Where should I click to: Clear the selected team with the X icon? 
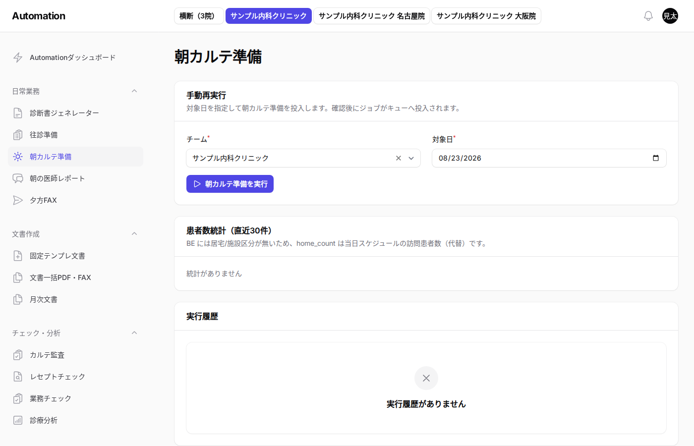pos(399,158)
